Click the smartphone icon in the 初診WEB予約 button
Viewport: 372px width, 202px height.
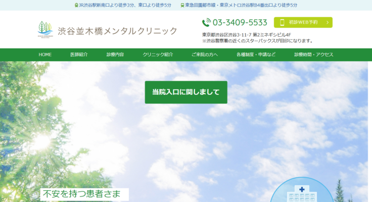pos(282,22)
